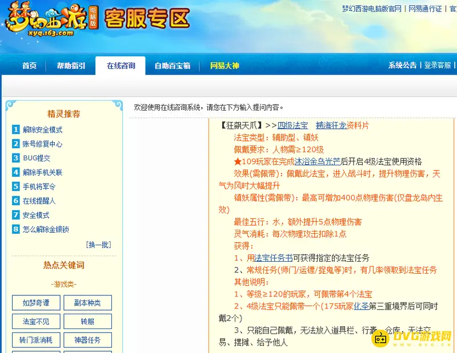Open the 沐浴金乌光芒 link
Screen dimensions: 457x353
pos(318,161)
